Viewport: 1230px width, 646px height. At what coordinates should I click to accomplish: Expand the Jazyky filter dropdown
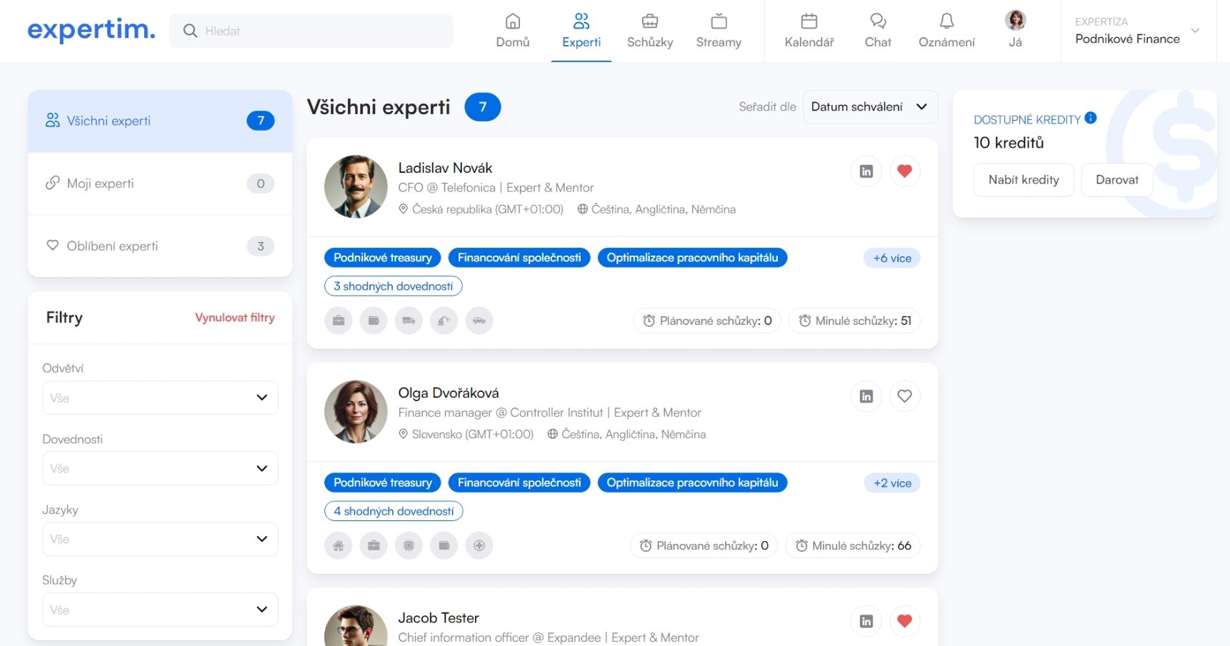(x=160, y=539)
